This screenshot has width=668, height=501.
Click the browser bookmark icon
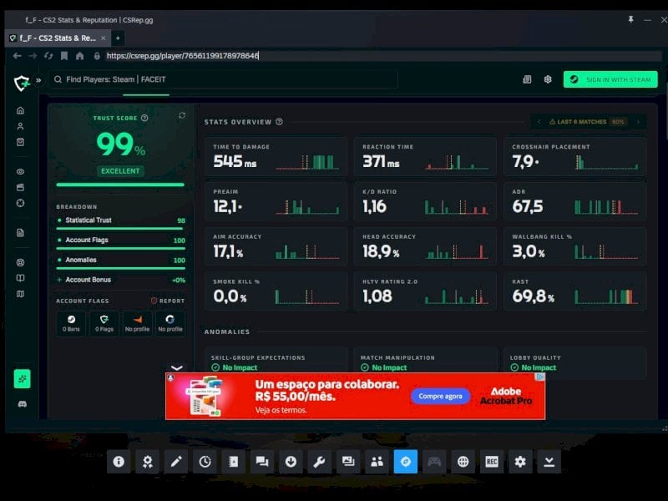64,56
